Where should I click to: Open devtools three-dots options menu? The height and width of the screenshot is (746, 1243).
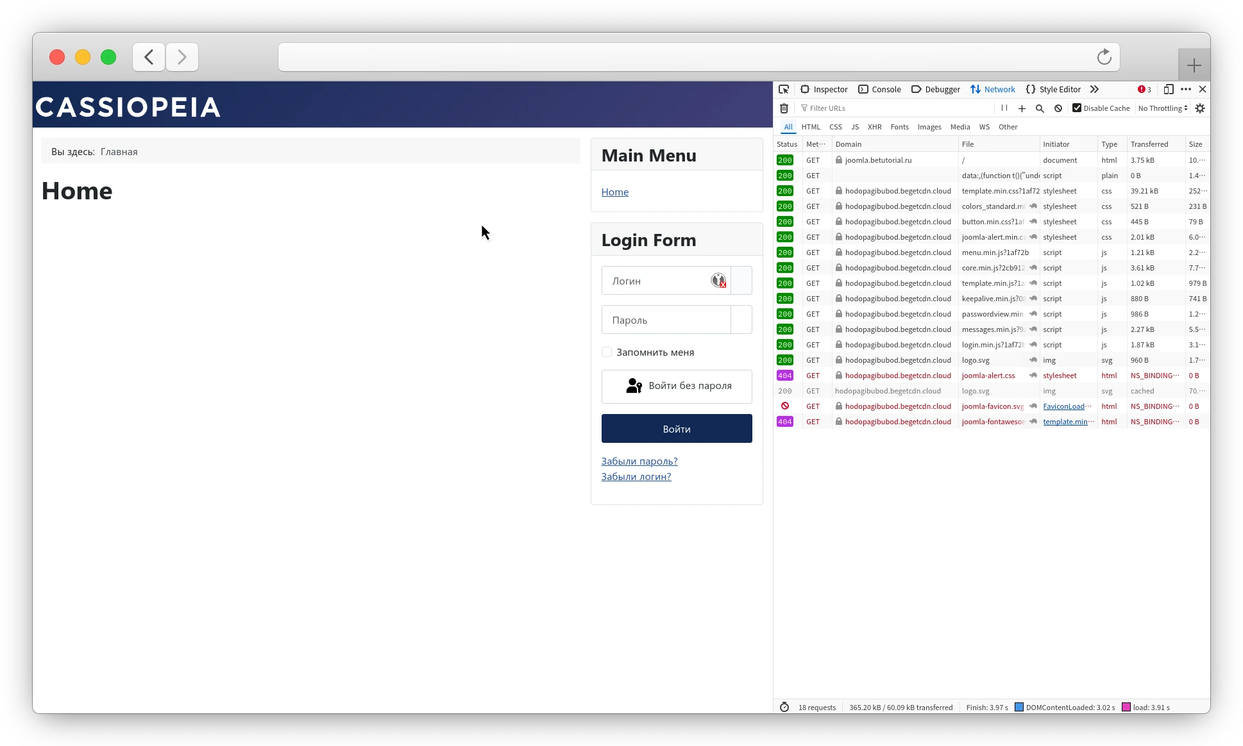[x=1186, y=89]
